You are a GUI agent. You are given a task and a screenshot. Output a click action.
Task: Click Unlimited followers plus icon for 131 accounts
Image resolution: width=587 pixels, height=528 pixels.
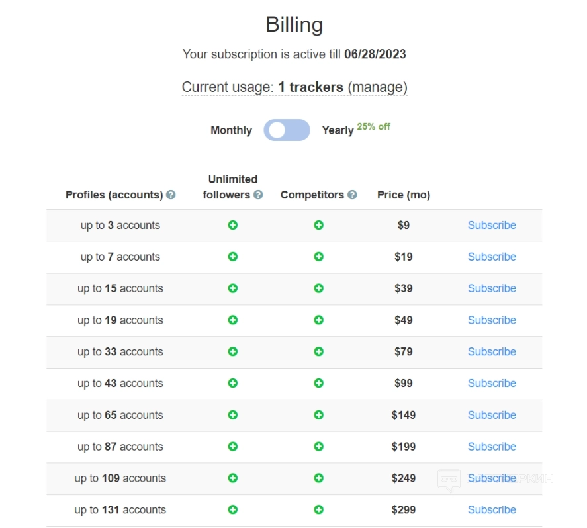[x=233, y=509]
